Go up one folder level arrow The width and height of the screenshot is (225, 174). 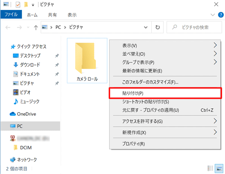(x=36, y=27)
